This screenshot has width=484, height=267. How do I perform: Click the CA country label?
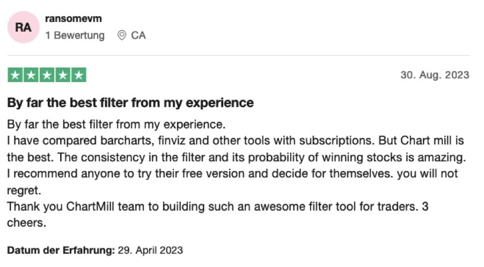click(138, 35)
